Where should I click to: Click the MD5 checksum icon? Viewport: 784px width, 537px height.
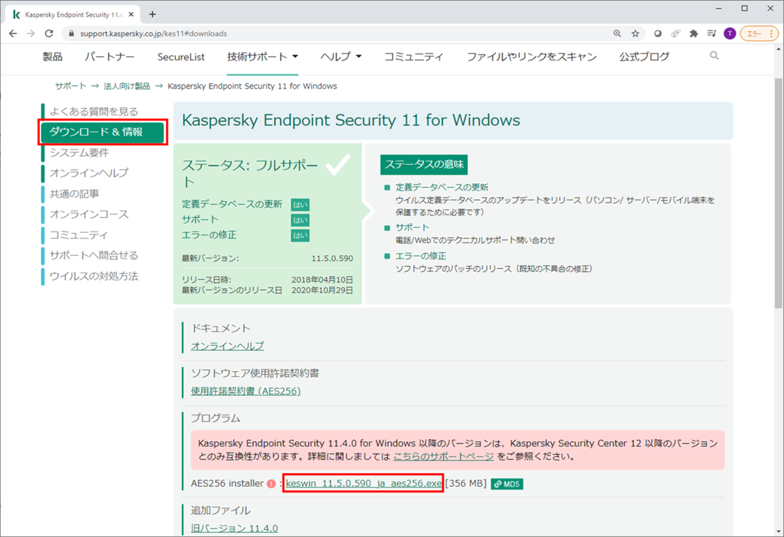coord(506,485)
